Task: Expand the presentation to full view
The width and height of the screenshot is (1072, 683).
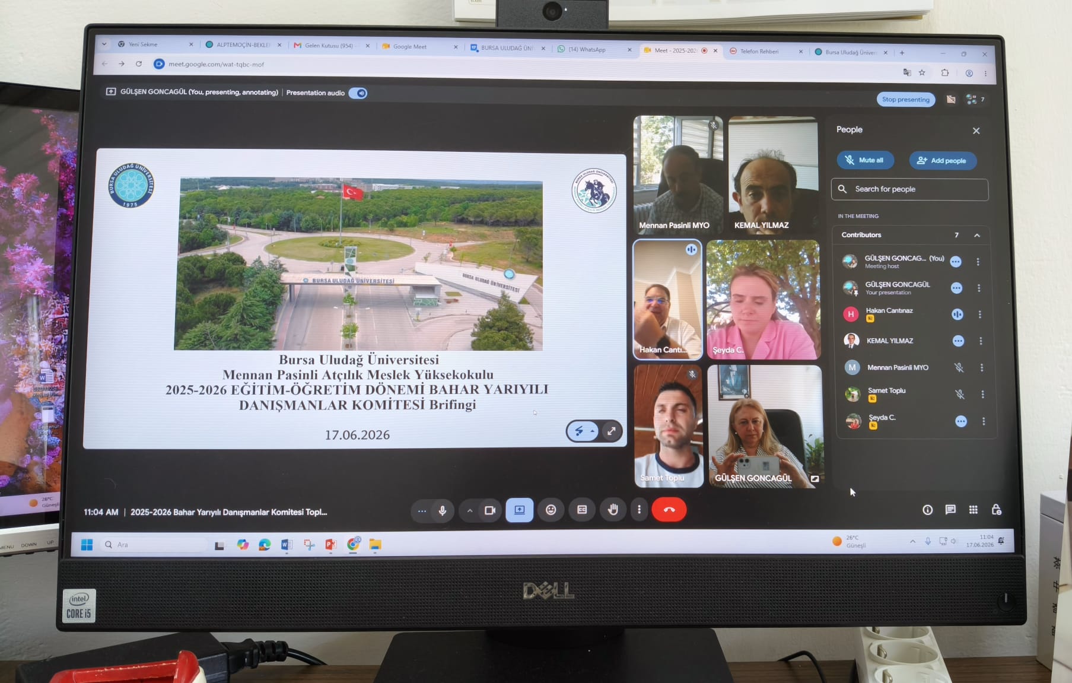Action: [612, 431]
